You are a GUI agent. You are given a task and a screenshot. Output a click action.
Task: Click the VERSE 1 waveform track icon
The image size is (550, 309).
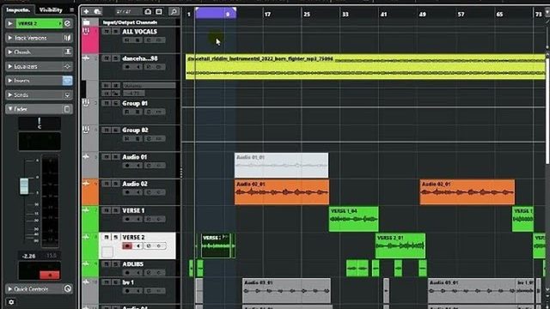[86, 209]
